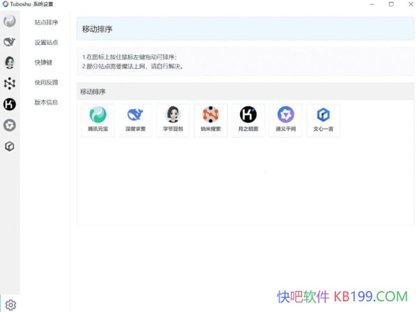
Task: Open Kimi moon icon in sidebar
Action: (10, 104)
